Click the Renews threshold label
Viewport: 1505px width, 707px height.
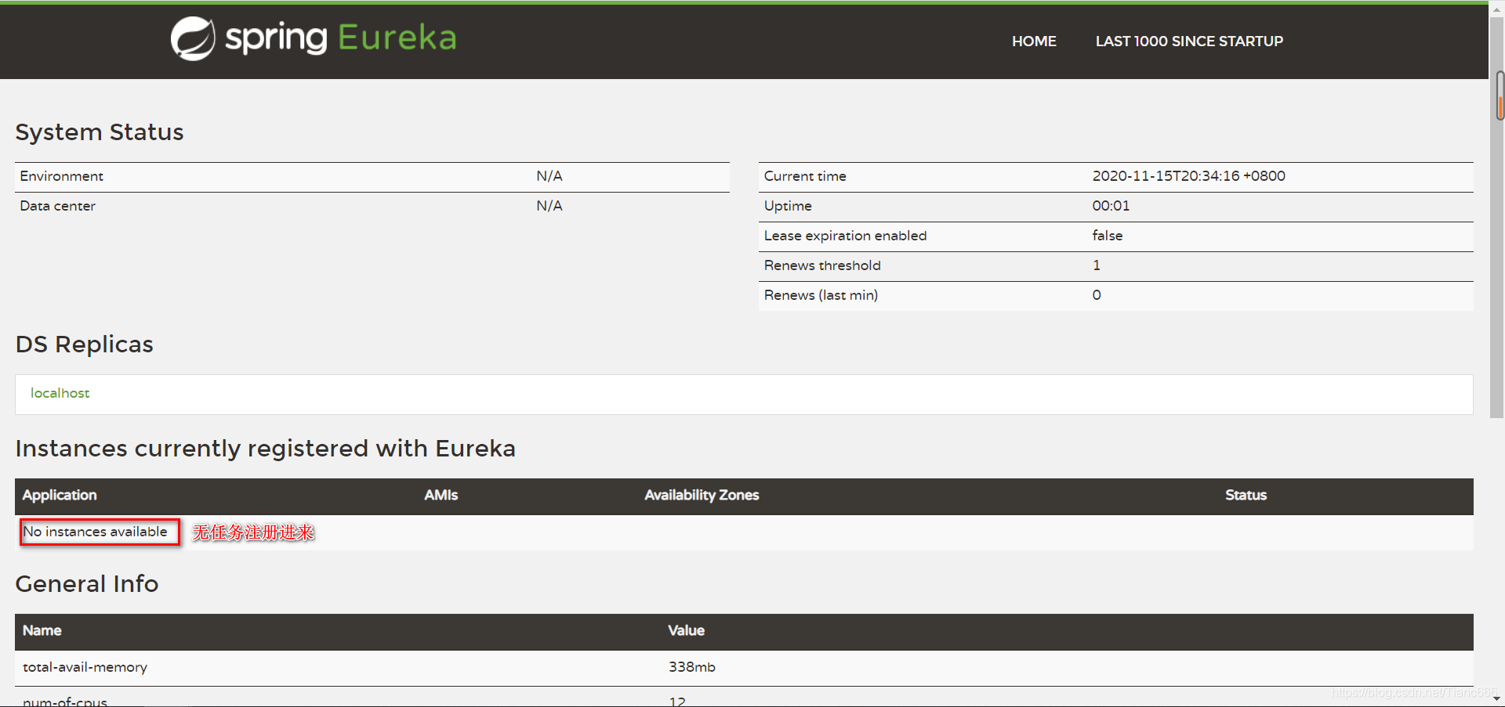822,265
